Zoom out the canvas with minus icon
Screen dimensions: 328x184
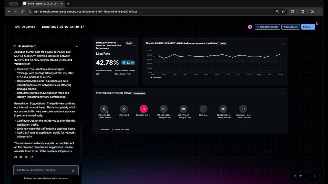(x=309, y=176)
